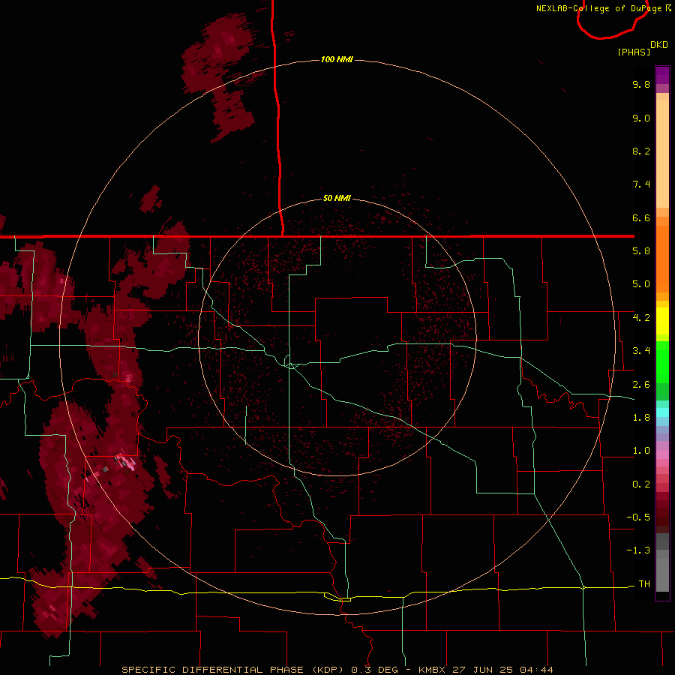Click the 5.8 value on the color scale
Viewport: 675px width, 675px height.
(641, 251)
